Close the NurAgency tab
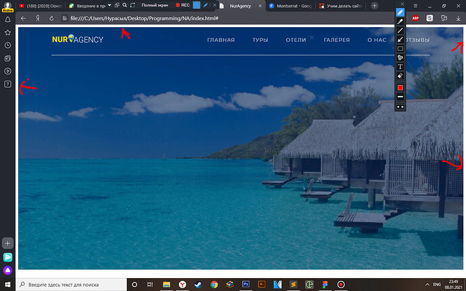Screen dimensions: 466x291 click(x=260, y=5)
